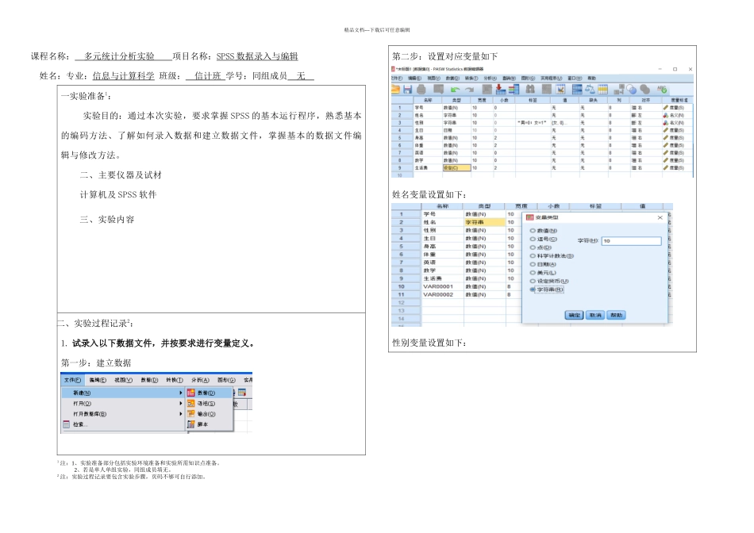The image size is (754, 533).
Task: Click the Split file icon left of scale
Action: [x=577, y=90]
